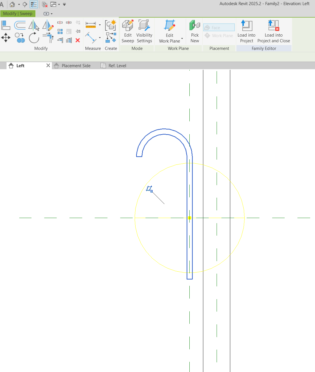The height and width of the screenshot is (372, 315).
Task: Select Trim/Extend Multiple Elements tool
Action: (69, 40)
